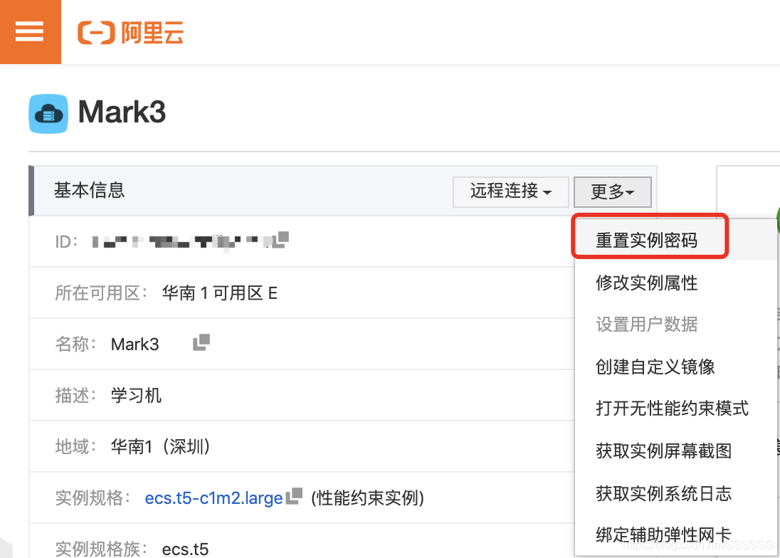Click the Mark3 page title
780x558 pixels.
(122, 112)
